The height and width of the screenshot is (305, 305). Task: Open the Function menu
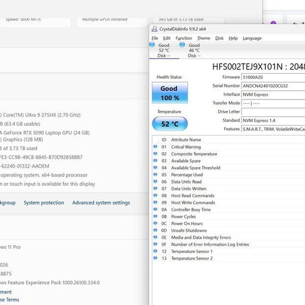coord(184,38)
